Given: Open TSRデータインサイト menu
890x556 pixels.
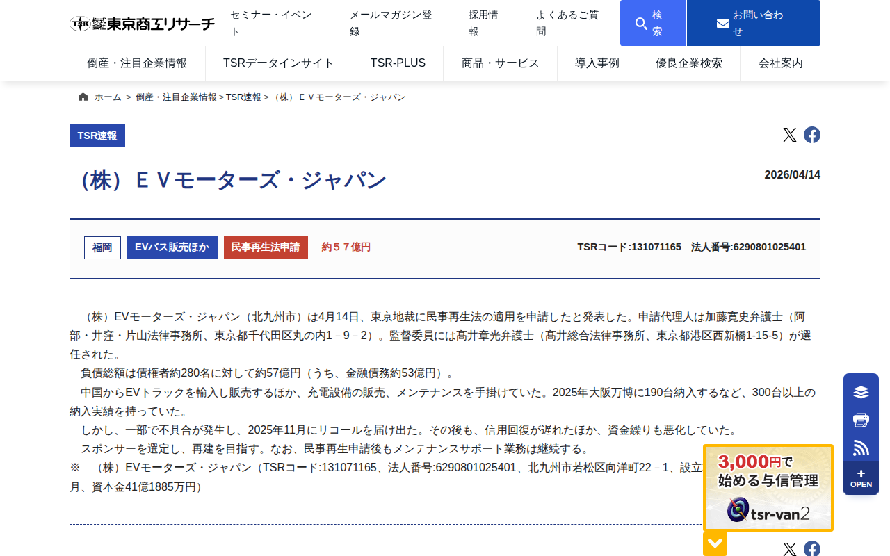Looking at the screenshot, I should tap(279, 63).
